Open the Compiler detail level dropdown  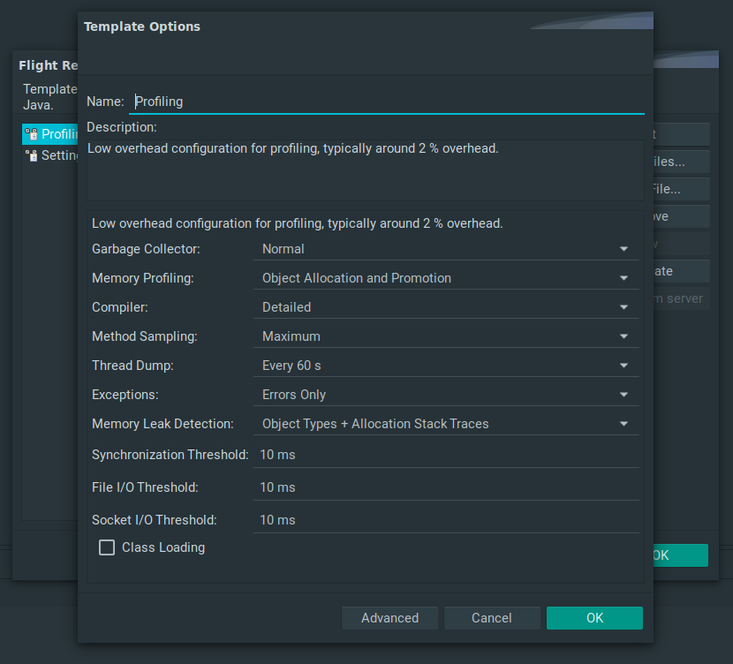(x=447, y=307)
